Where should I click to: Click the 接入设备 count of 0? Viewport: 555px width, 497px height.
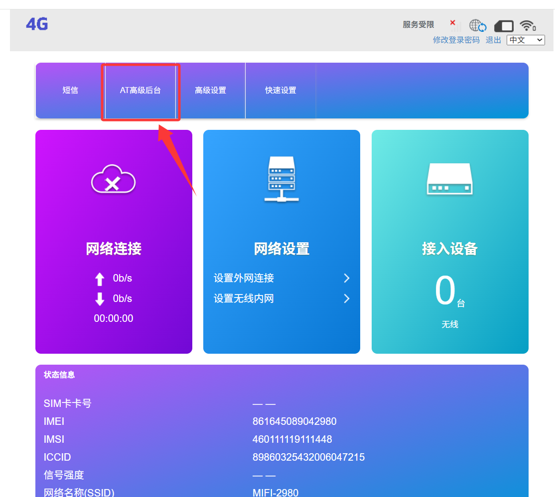pos(445,292)
